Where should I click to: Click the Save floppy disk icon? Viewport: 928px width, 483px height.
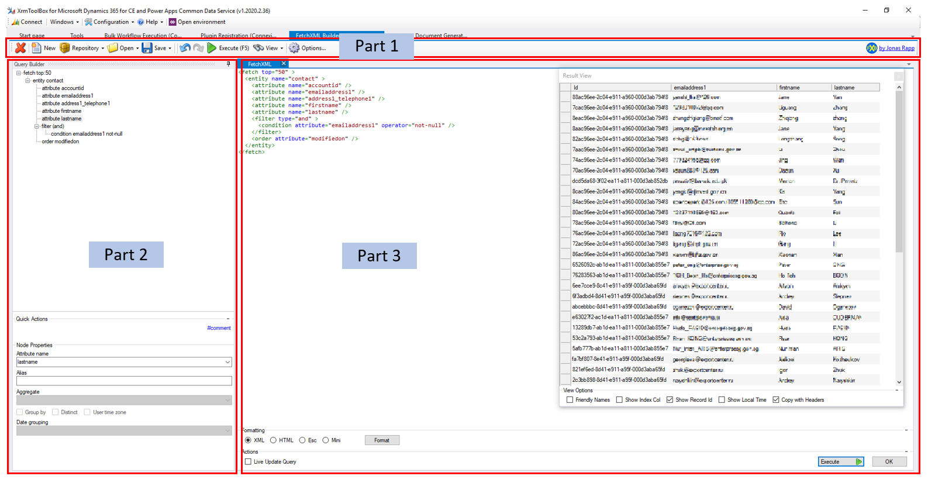coord(147,48)
